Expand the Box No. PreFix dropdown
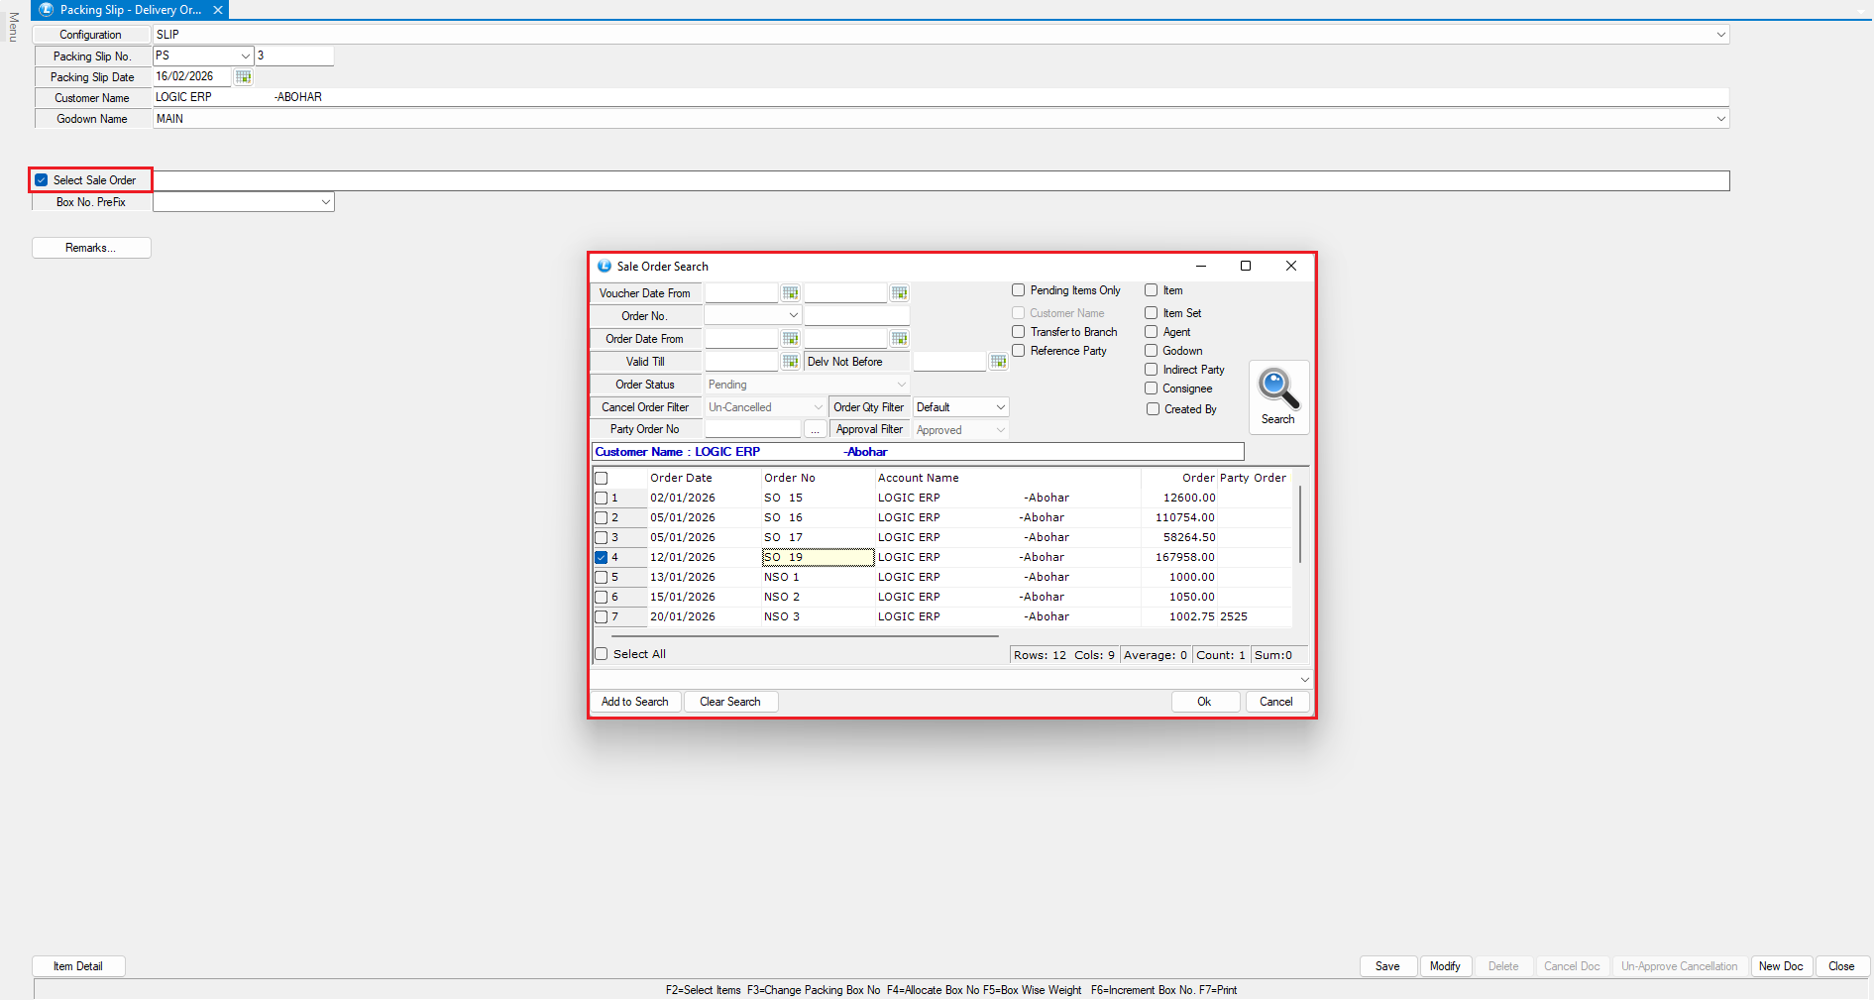This screenshot has height=1000, width=1874. [325, 202]
